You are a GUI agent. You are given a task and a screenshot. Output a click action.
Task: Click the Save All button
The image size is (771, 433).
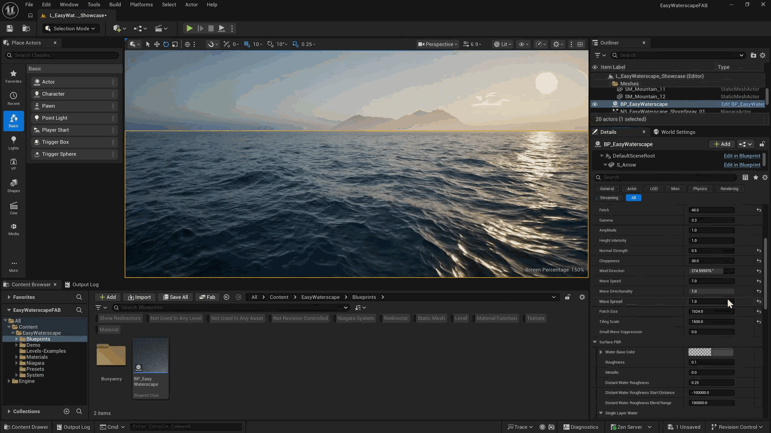click(x=175, y=297)
